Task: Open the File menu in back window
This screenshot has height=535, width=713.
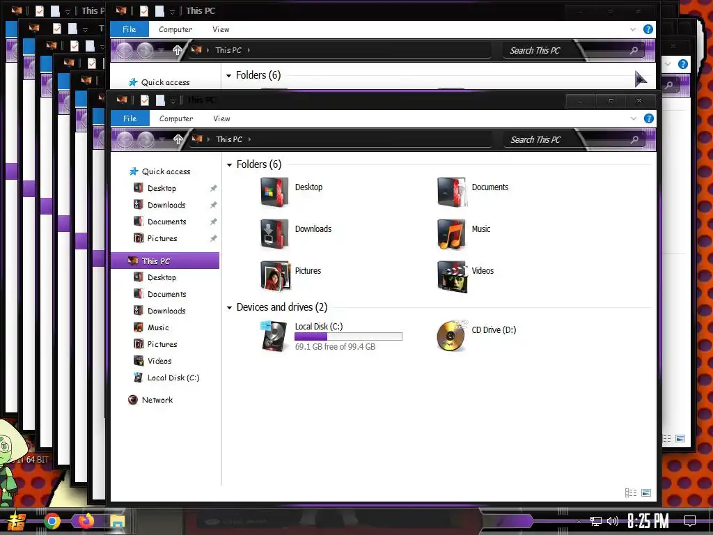Action: (x=129, y=29)
